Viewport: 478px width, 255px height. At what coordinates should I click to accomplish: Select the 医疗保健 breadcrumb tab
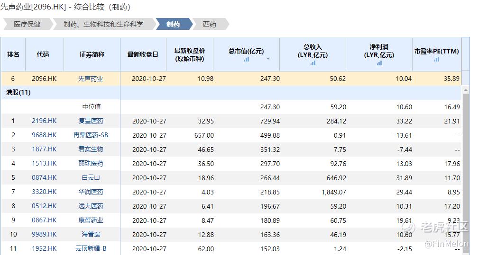pos(27,24)
